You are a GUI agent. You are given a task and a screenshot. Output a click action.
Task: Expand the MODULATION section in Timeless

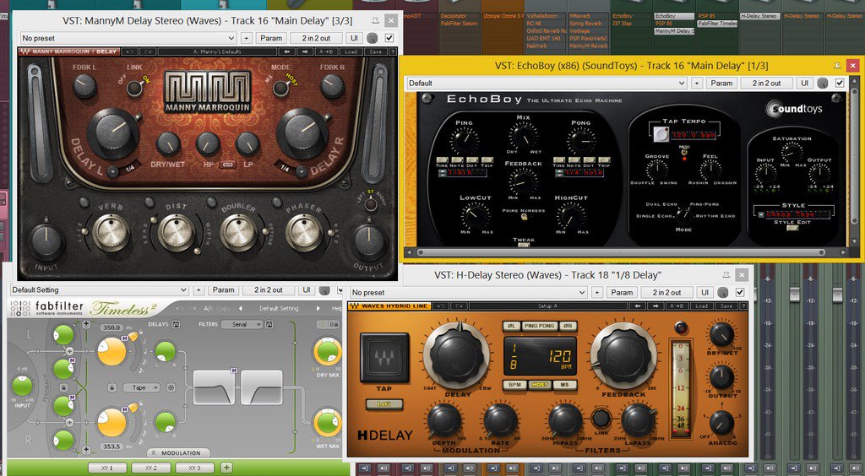(x=178, y=453)
